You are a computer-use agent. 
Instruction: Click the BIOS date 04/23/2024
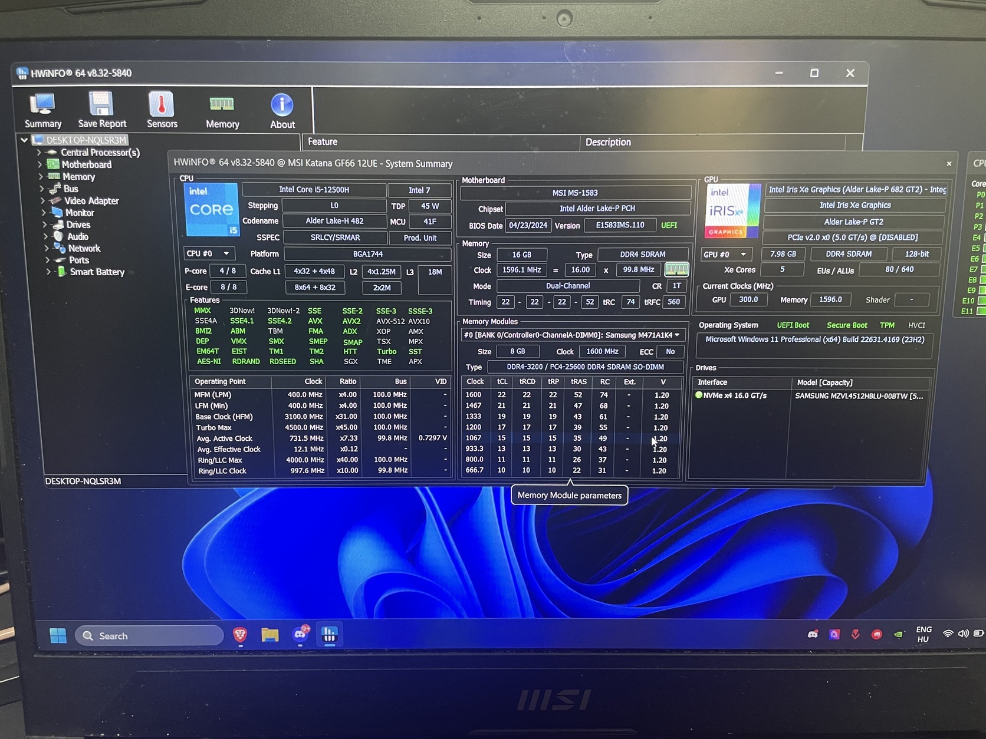[528, 225]
